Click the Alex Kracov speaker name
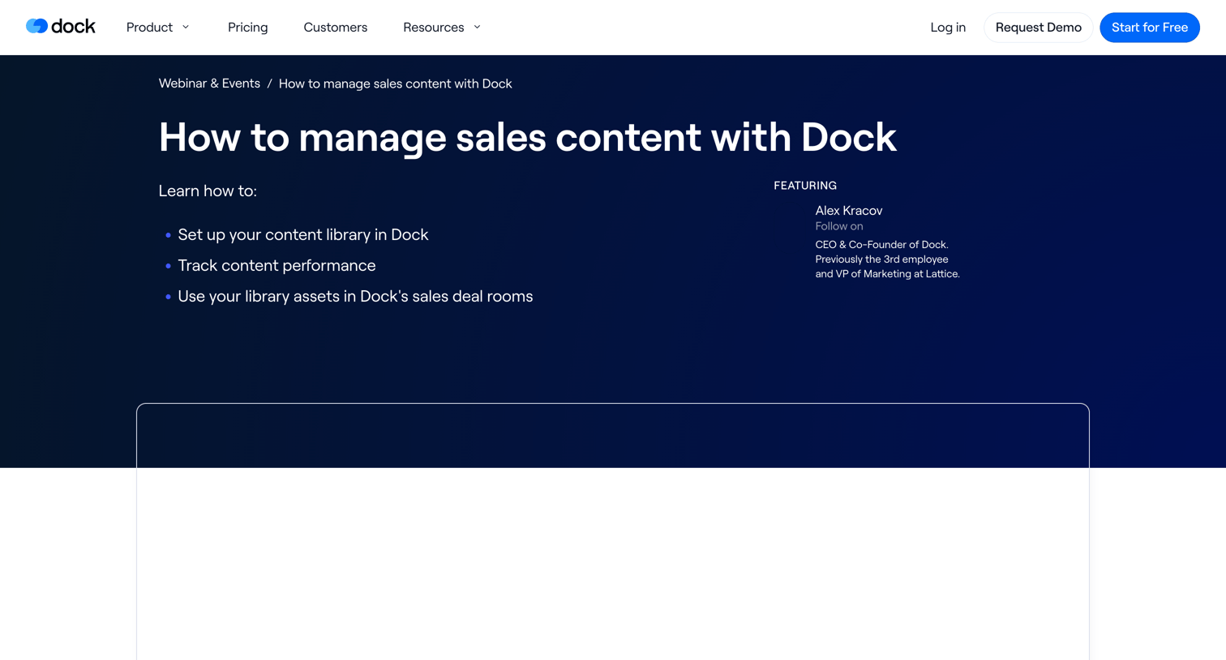Screen dimensions: 1226x660 (x=848, y=210)
